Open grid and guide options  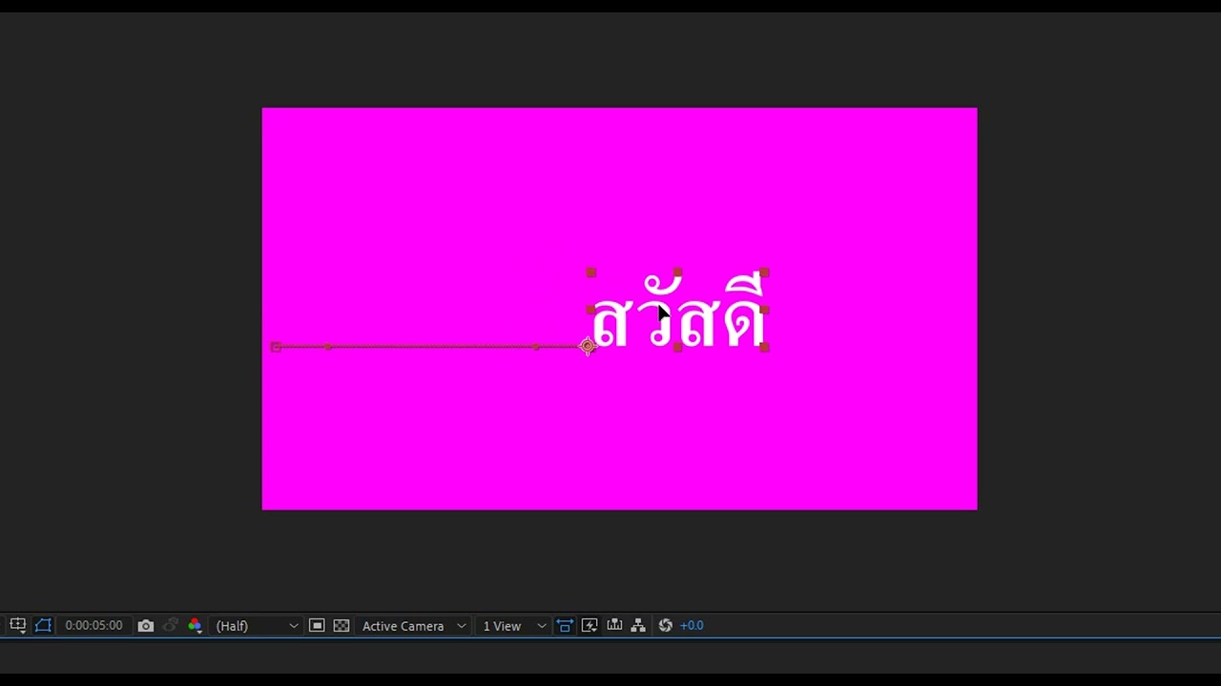pyautogui.click(x=18, y=625)
